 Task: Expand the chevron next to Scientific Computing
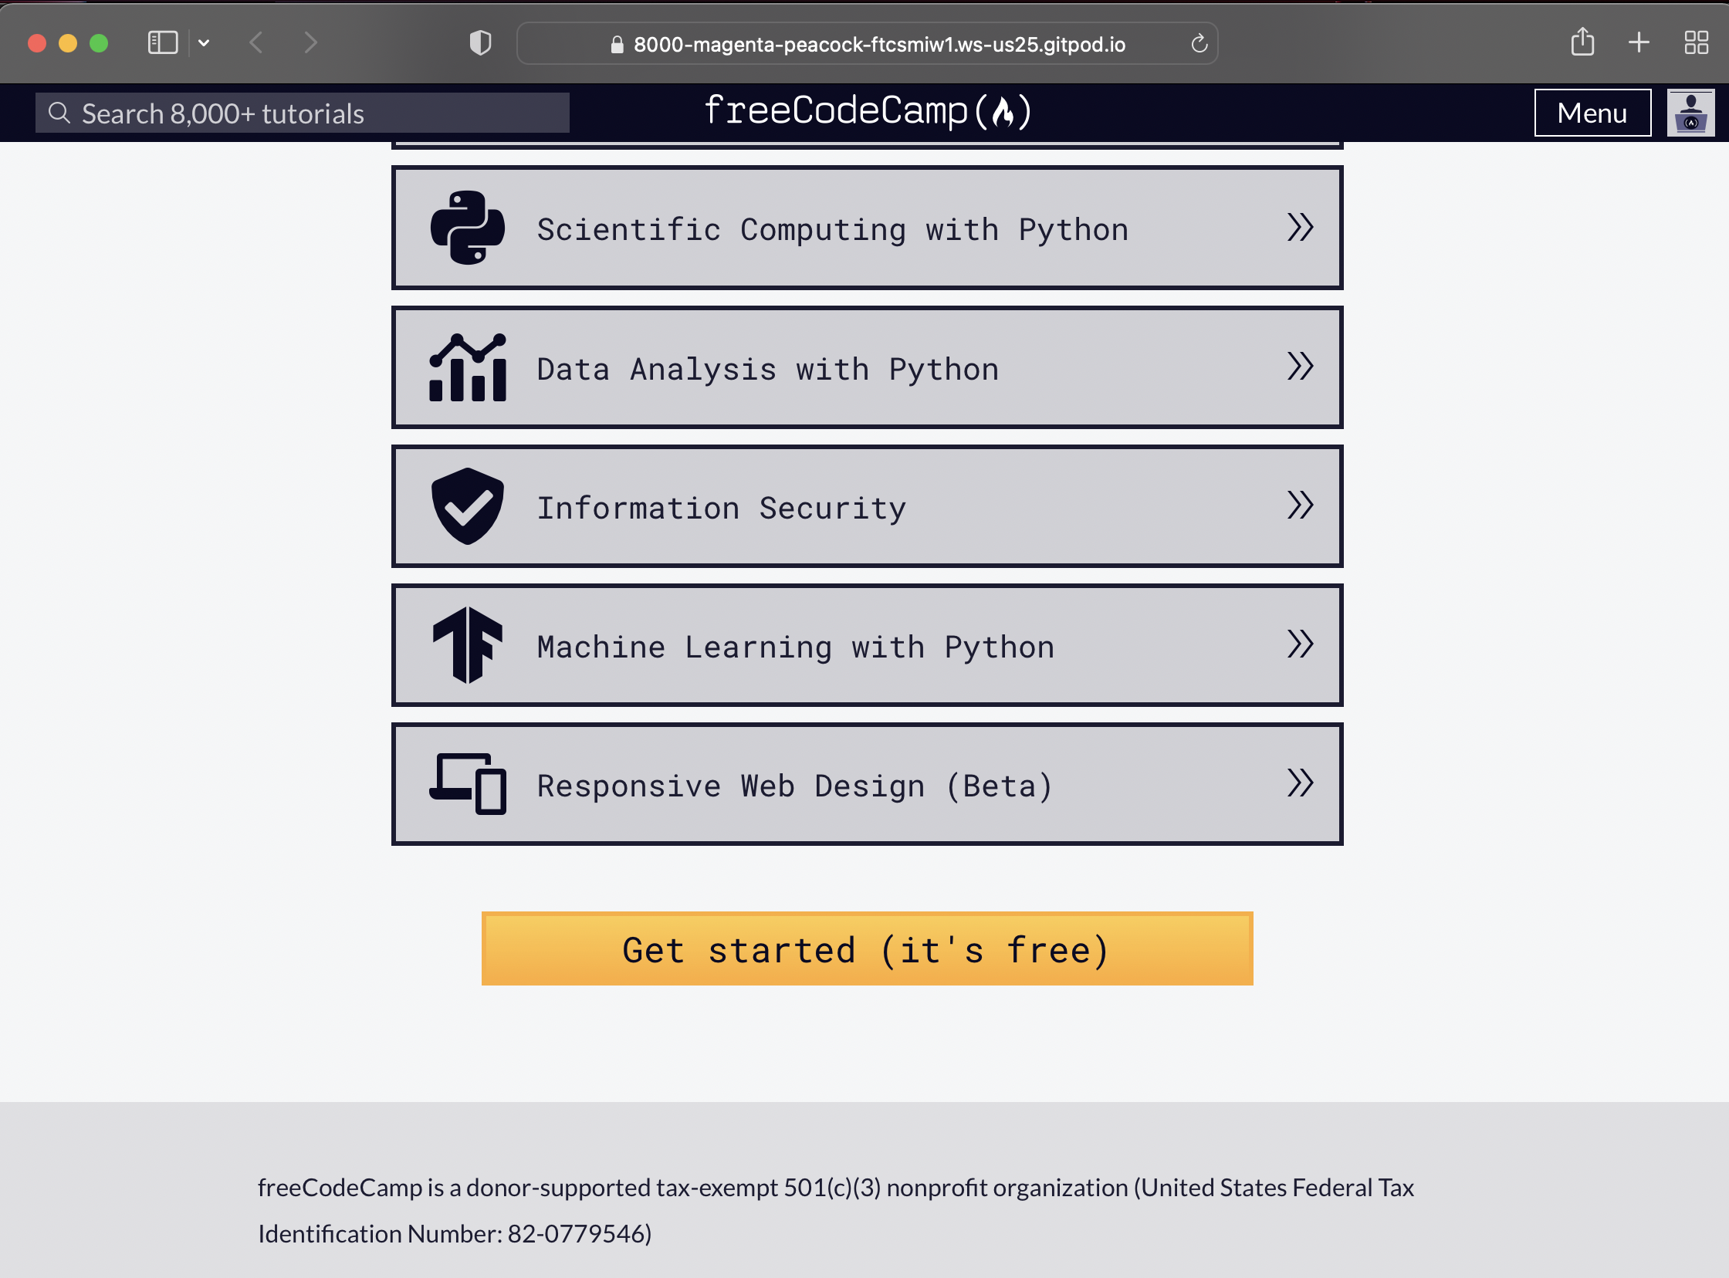(1301, 228)
